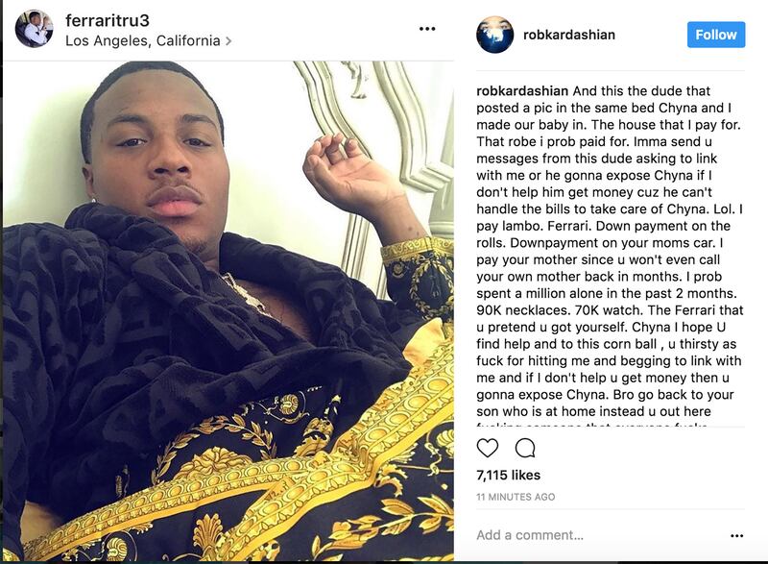Expand the location chevron after California
The height and width of the screenshot is (564, 768).
click(x=228, y=41)
